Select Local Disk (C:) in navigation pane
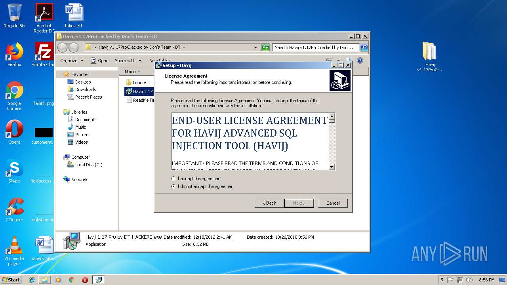Viewport: 507px width, 285px height. coord(89,165)
